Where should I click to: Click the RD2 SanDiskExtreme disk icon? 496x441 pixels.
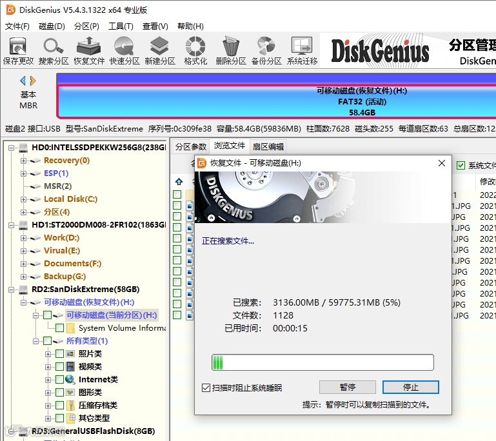click(x=23, y=289)
